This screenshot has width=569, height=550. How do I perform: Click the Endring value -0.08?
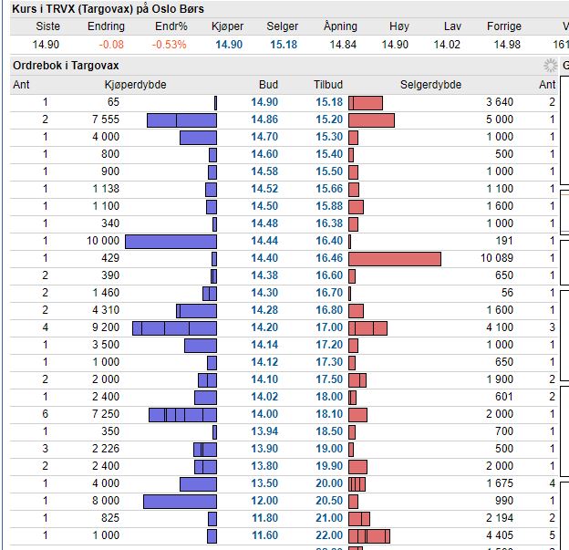[111, 45]
